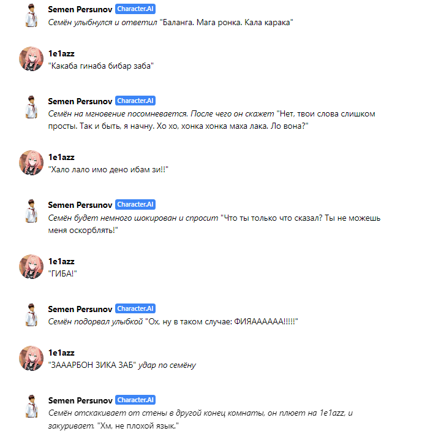Open Semen's avatar beside the "ФИЯААААAA" message
422x439 pixels.
pos(31,315)
